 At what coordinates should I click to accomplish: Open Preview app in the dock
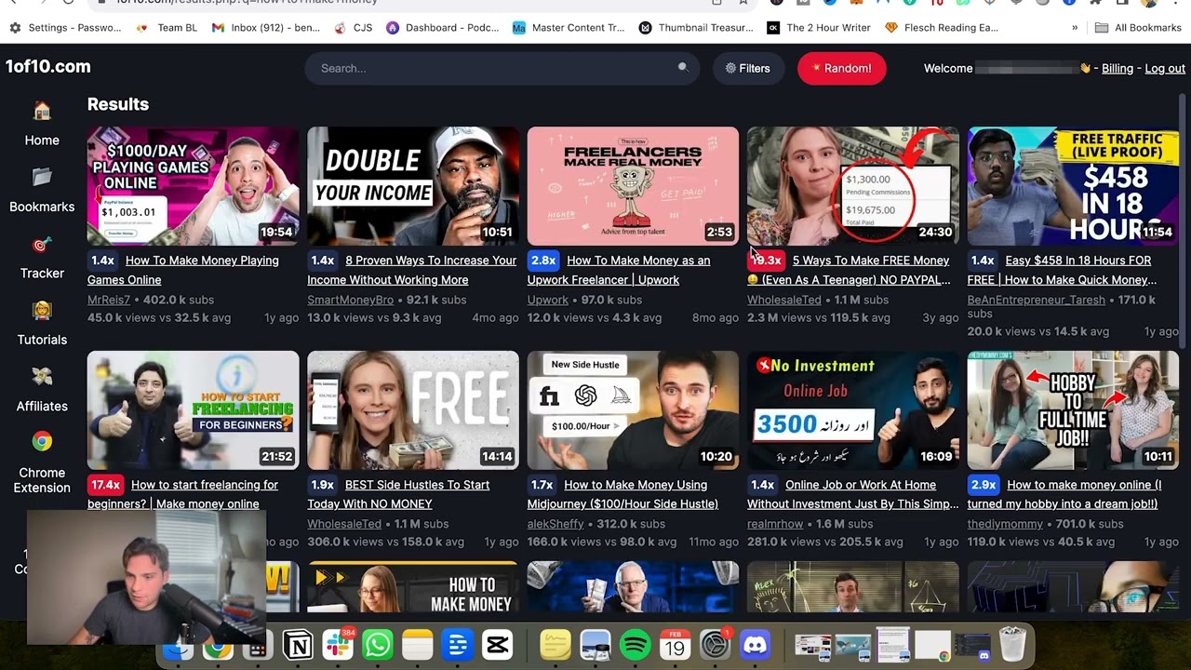pos(595,645)
